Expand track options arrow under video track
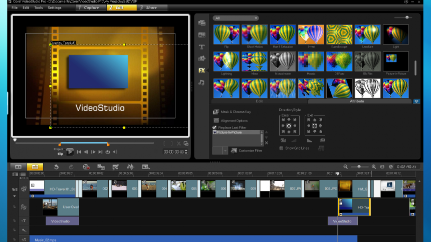The image size is (431, 242). click(15, 196)
